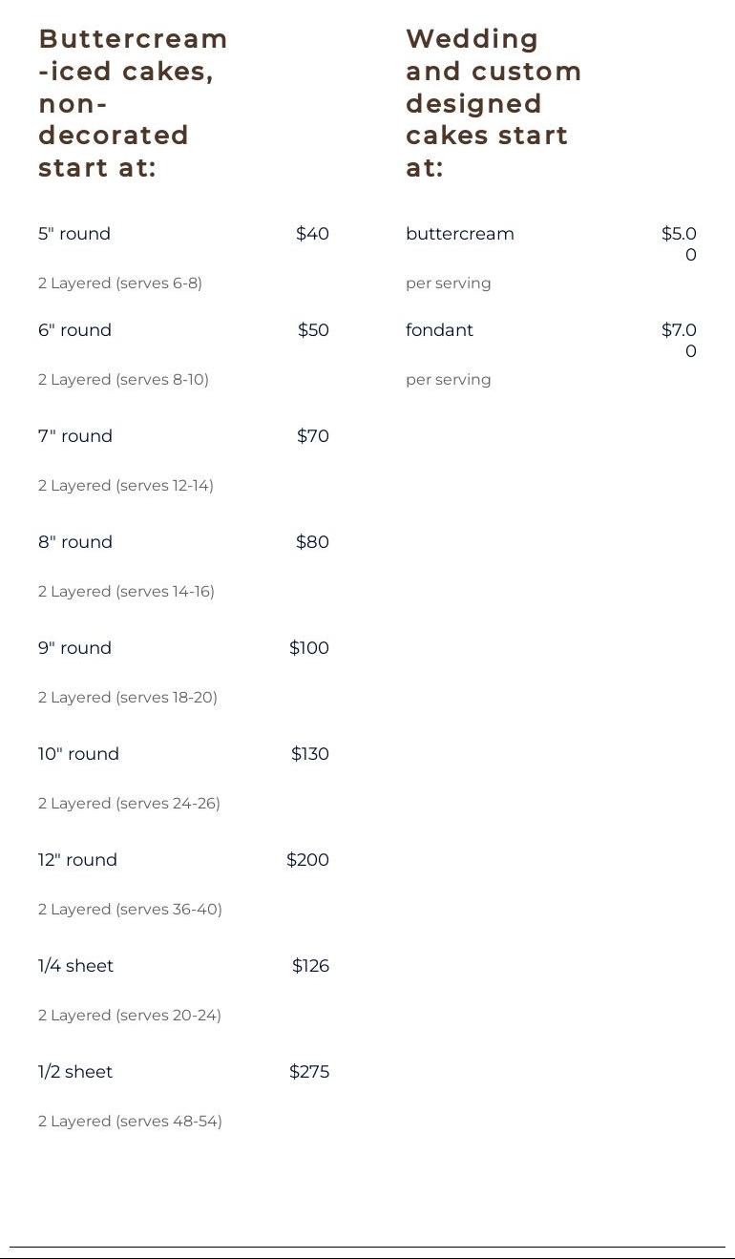Select the 8" round cake item
Screen dimensions: 735x1259
tap(75, 542)
